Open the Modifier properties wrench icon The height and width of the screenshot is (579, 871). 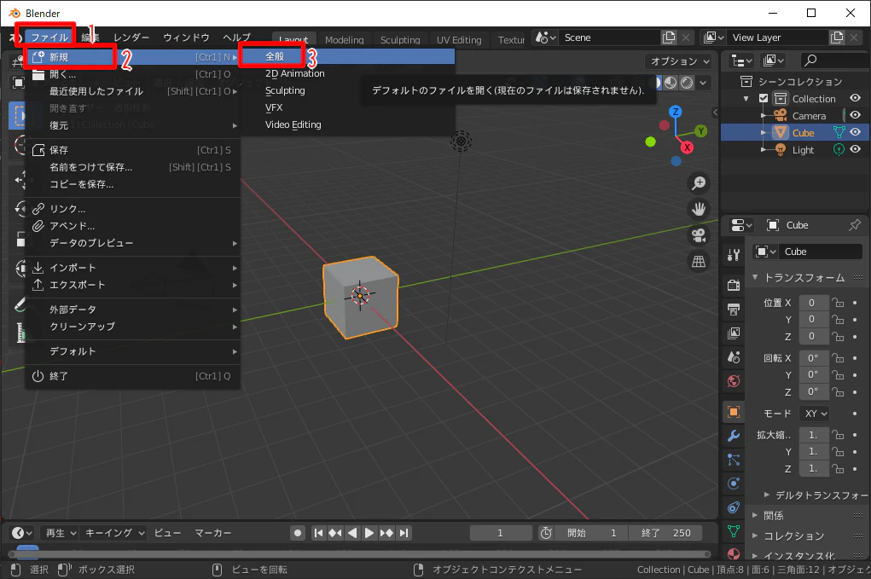point(734,436)
